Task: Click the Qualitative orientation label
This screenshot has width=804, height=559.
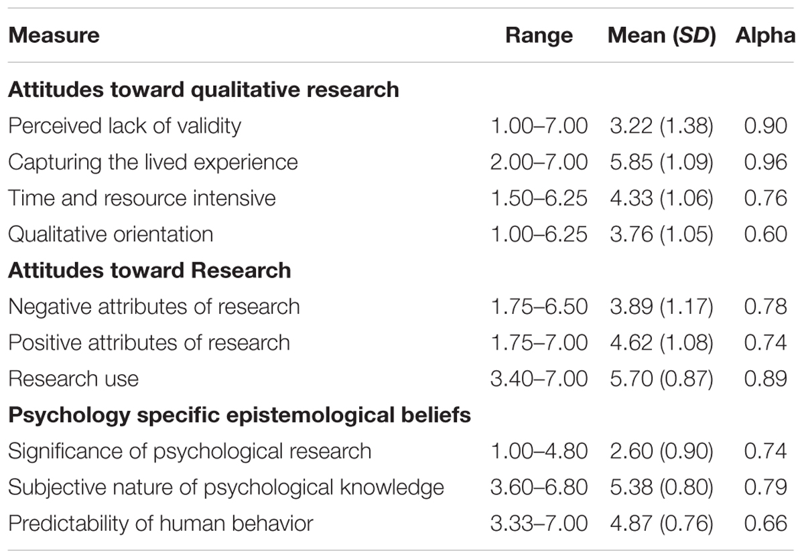Action: tap(111, 234)
